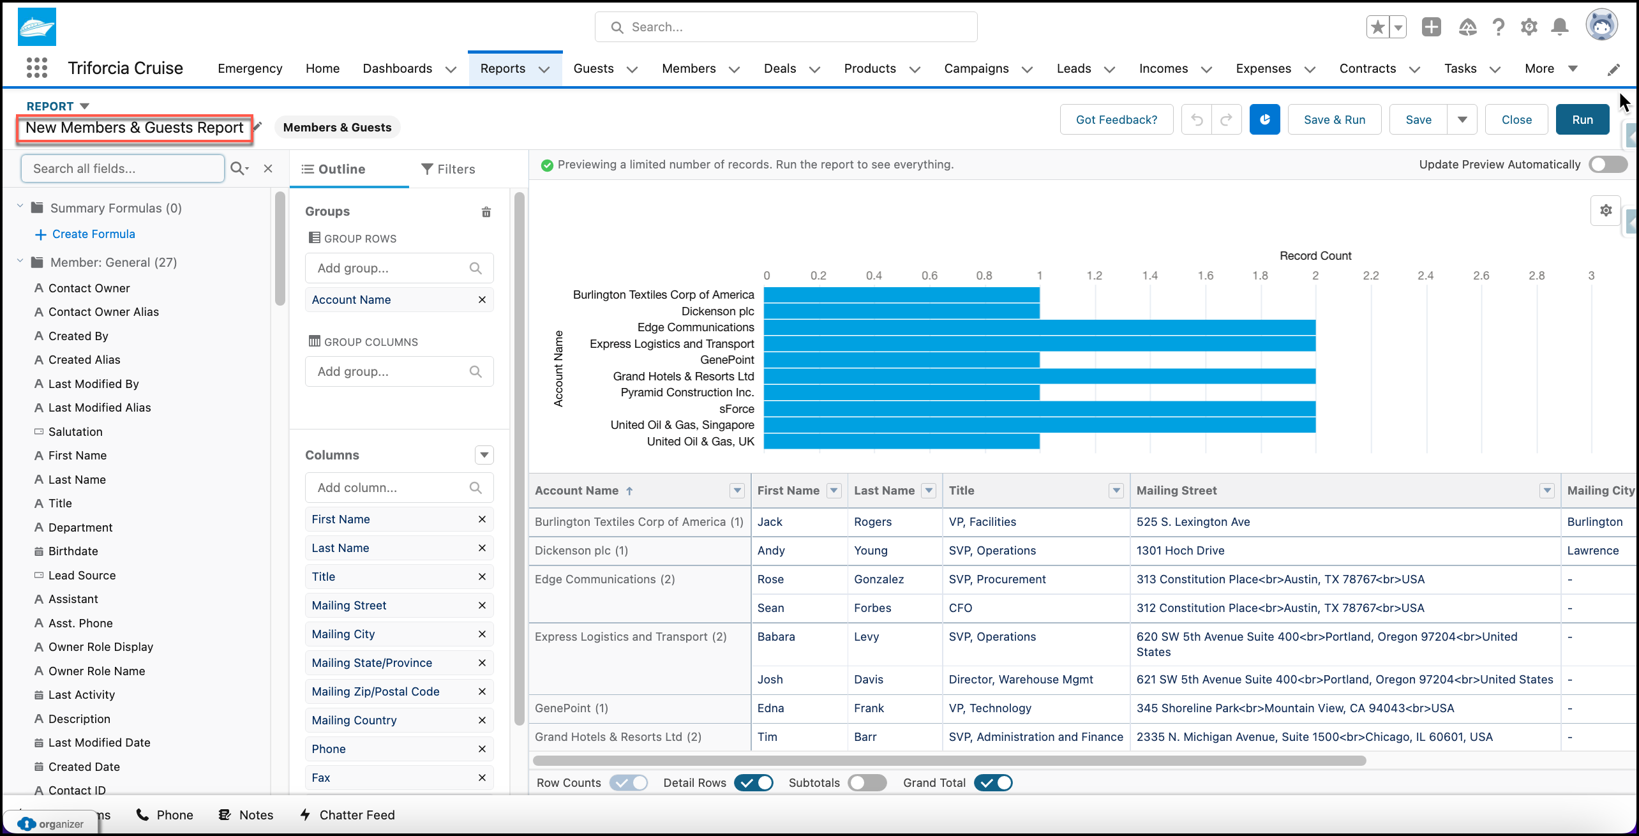This screenshot has width=1639, height=836.
Task: Toggle the chart display icon
Action: click(x=1264, y=119)
